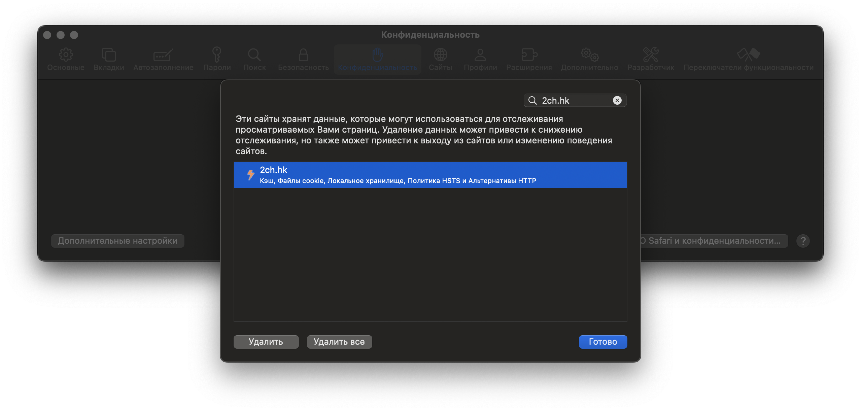Viewport: 861px width, 412px height.
Task: Open the Основные (General) settings gear icon
Action: pos(66,55)
